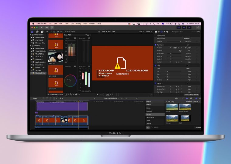The image size is (231, 164).
Task: Select the Nostalgia effects category
Action: tap(155, 111)
